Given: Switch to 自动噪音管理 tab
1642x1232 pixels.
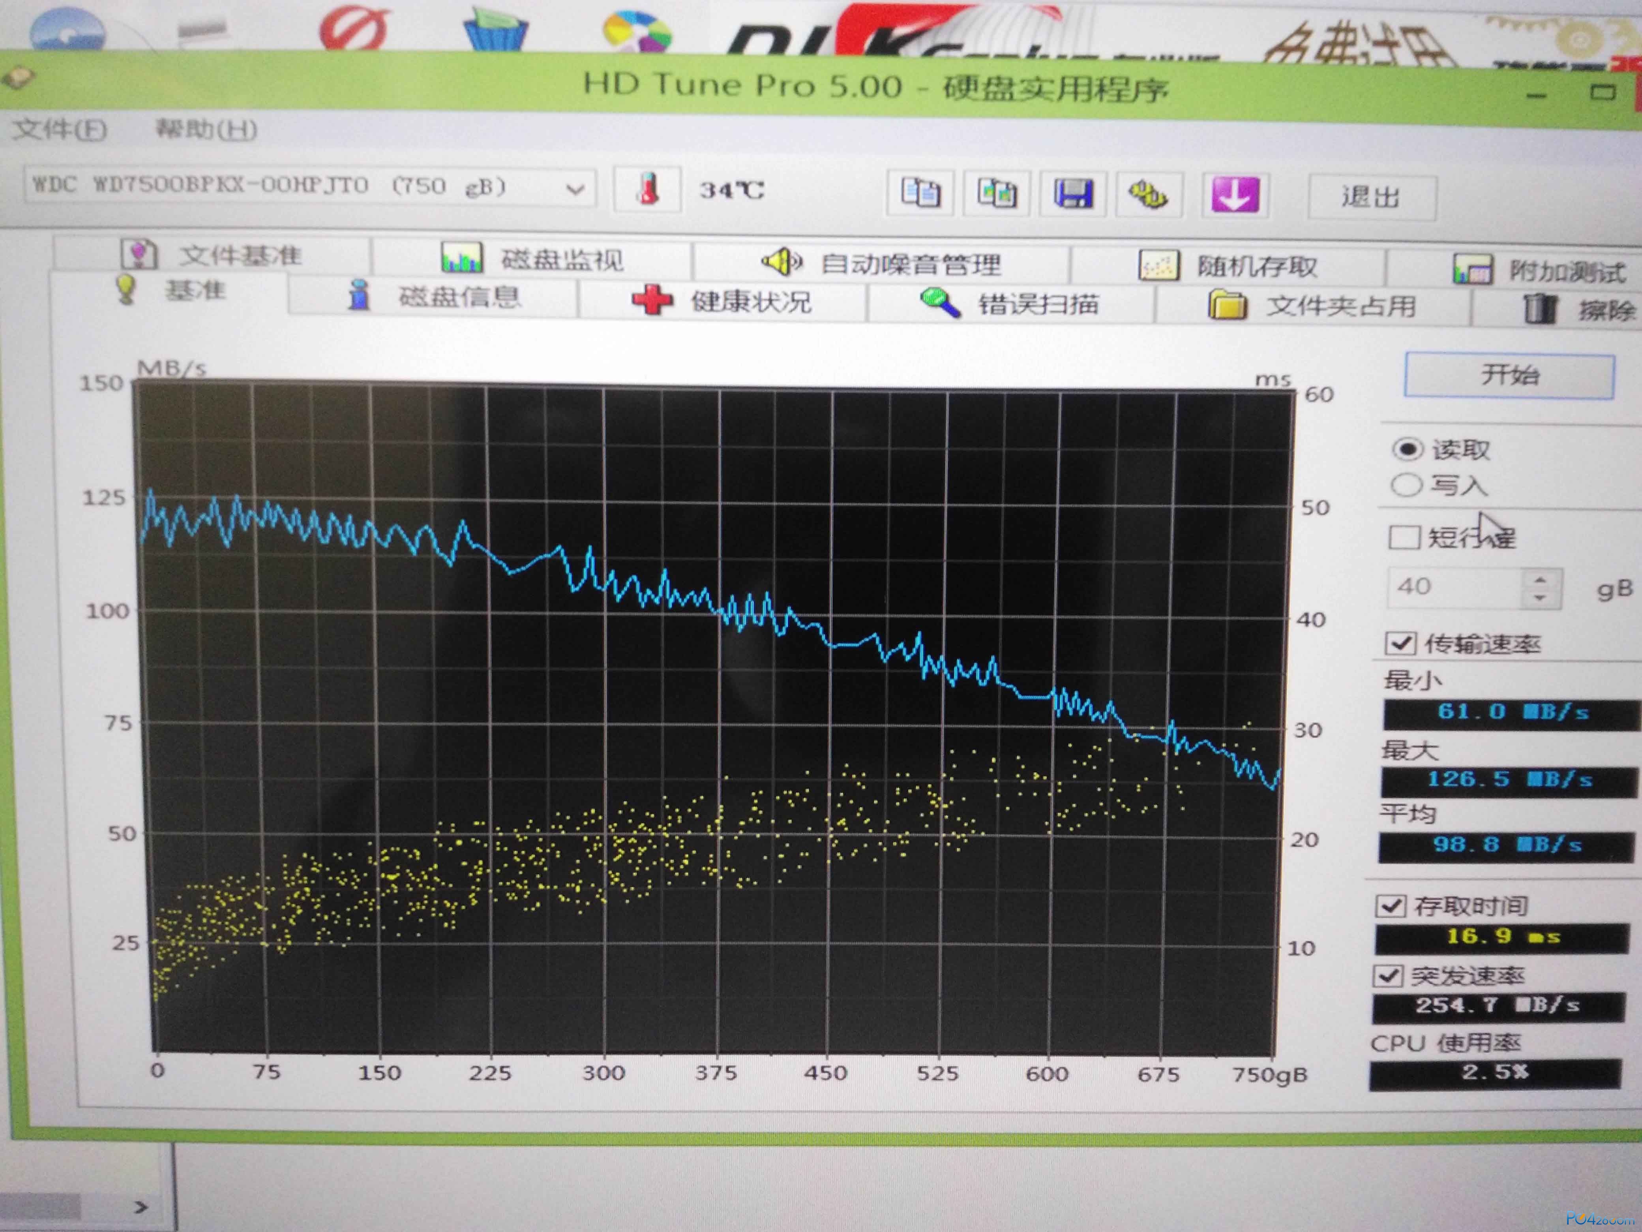Looking at the screenshot, I should (x=881, y=263).
